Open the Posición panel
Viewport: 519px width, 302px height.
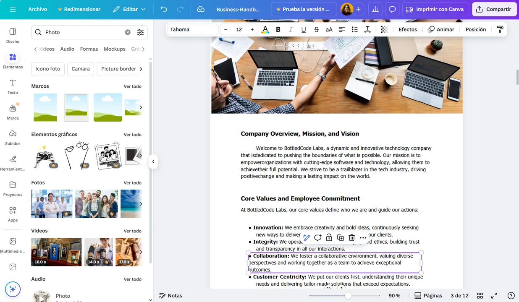(x=476, y=29)
